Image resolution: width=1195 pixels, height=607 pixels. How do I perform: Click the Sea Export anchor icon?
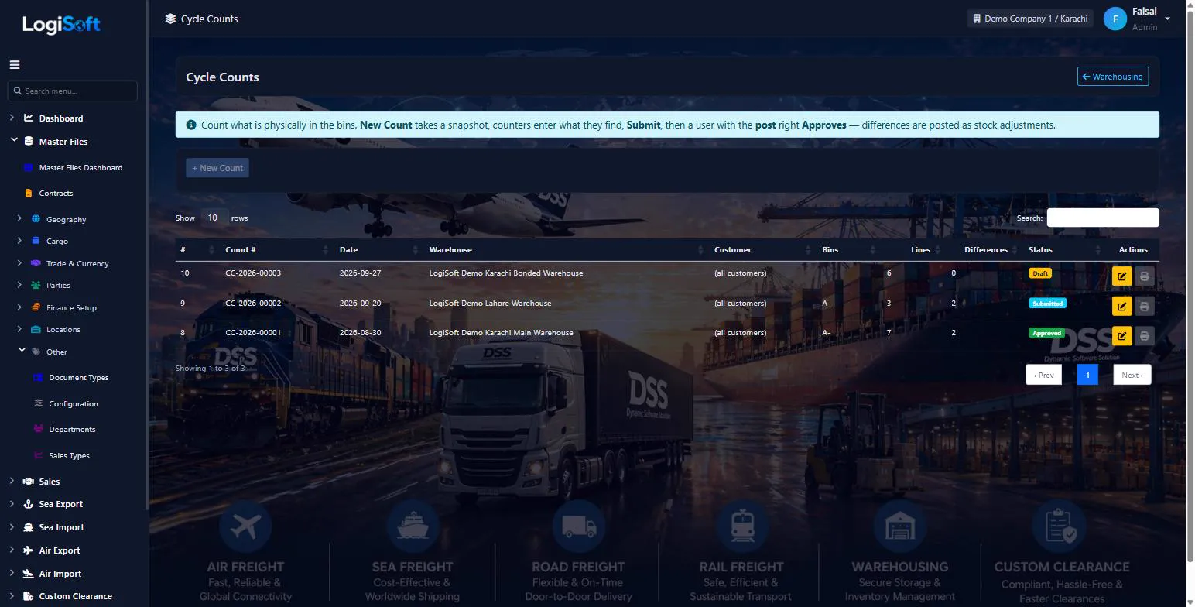pos(29,504)
